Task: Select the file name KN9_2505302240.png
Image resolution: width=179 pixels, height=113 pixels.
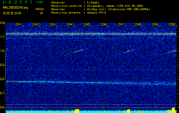Action: (15, 8)
